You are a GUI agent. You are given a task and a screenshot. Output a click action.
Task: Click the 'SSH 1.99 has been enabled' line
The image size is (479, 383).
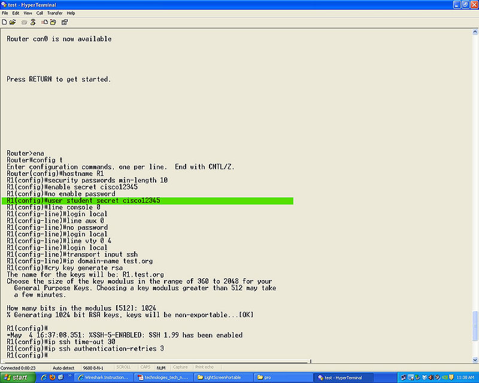click(x=125, y=335)
